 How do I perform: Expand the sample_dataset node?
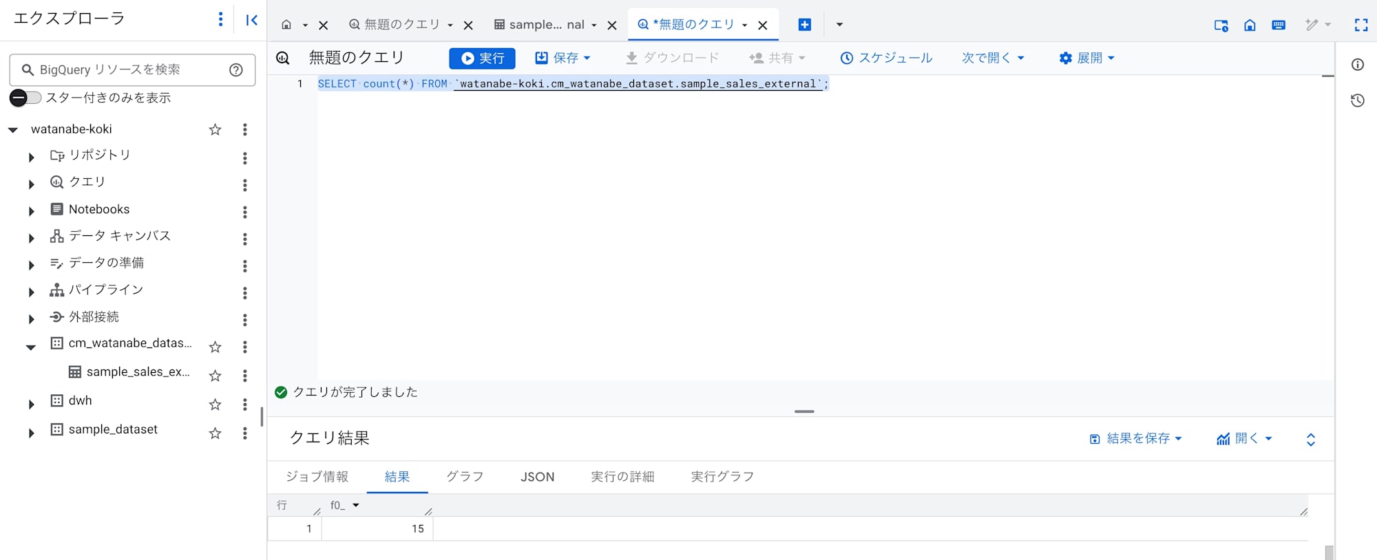click(x=31, y=433)
